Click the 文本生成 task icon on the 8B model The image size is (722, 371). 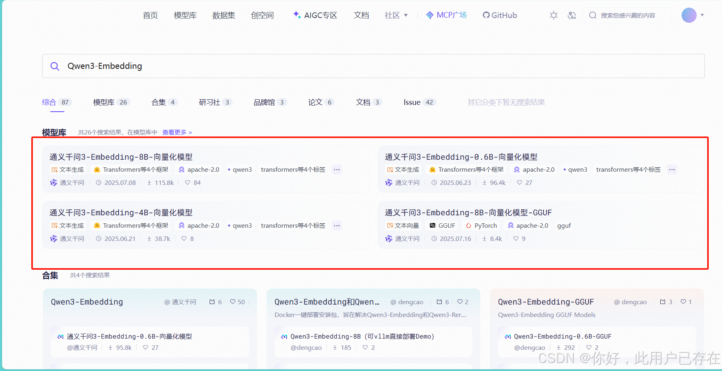pyautogui.click(x=55, y=170)
